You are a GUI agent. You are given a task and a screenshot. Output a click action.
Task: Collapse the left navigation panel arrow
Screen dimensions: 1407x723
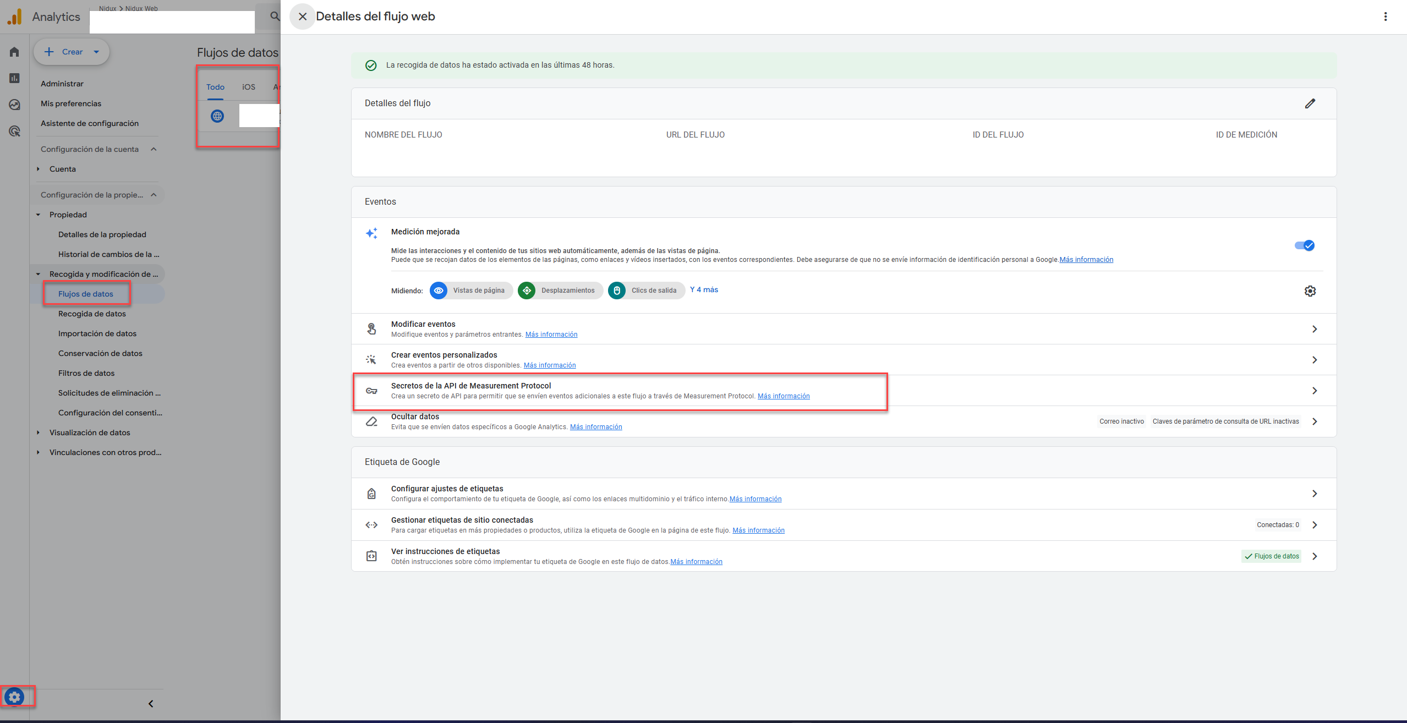(x=151, y=704)
